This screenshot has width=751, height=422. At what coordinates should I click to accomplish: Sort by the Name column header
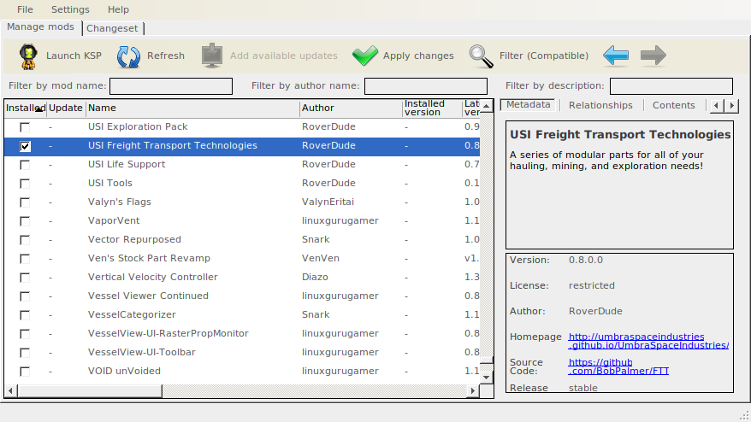click(x=192, y=108)
